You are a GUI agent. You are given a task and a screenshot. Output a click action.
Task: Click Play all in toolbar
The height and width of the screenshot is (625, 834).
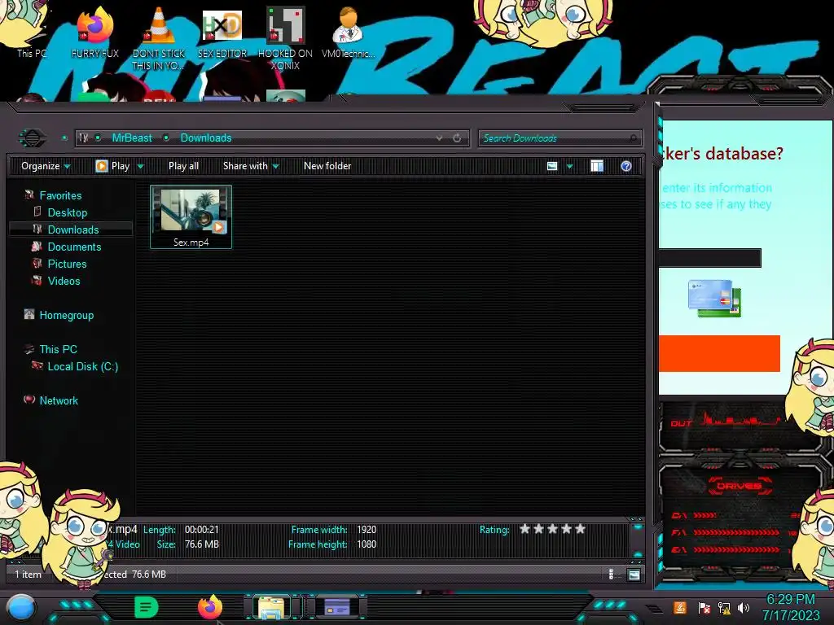[x=183, y=166]
